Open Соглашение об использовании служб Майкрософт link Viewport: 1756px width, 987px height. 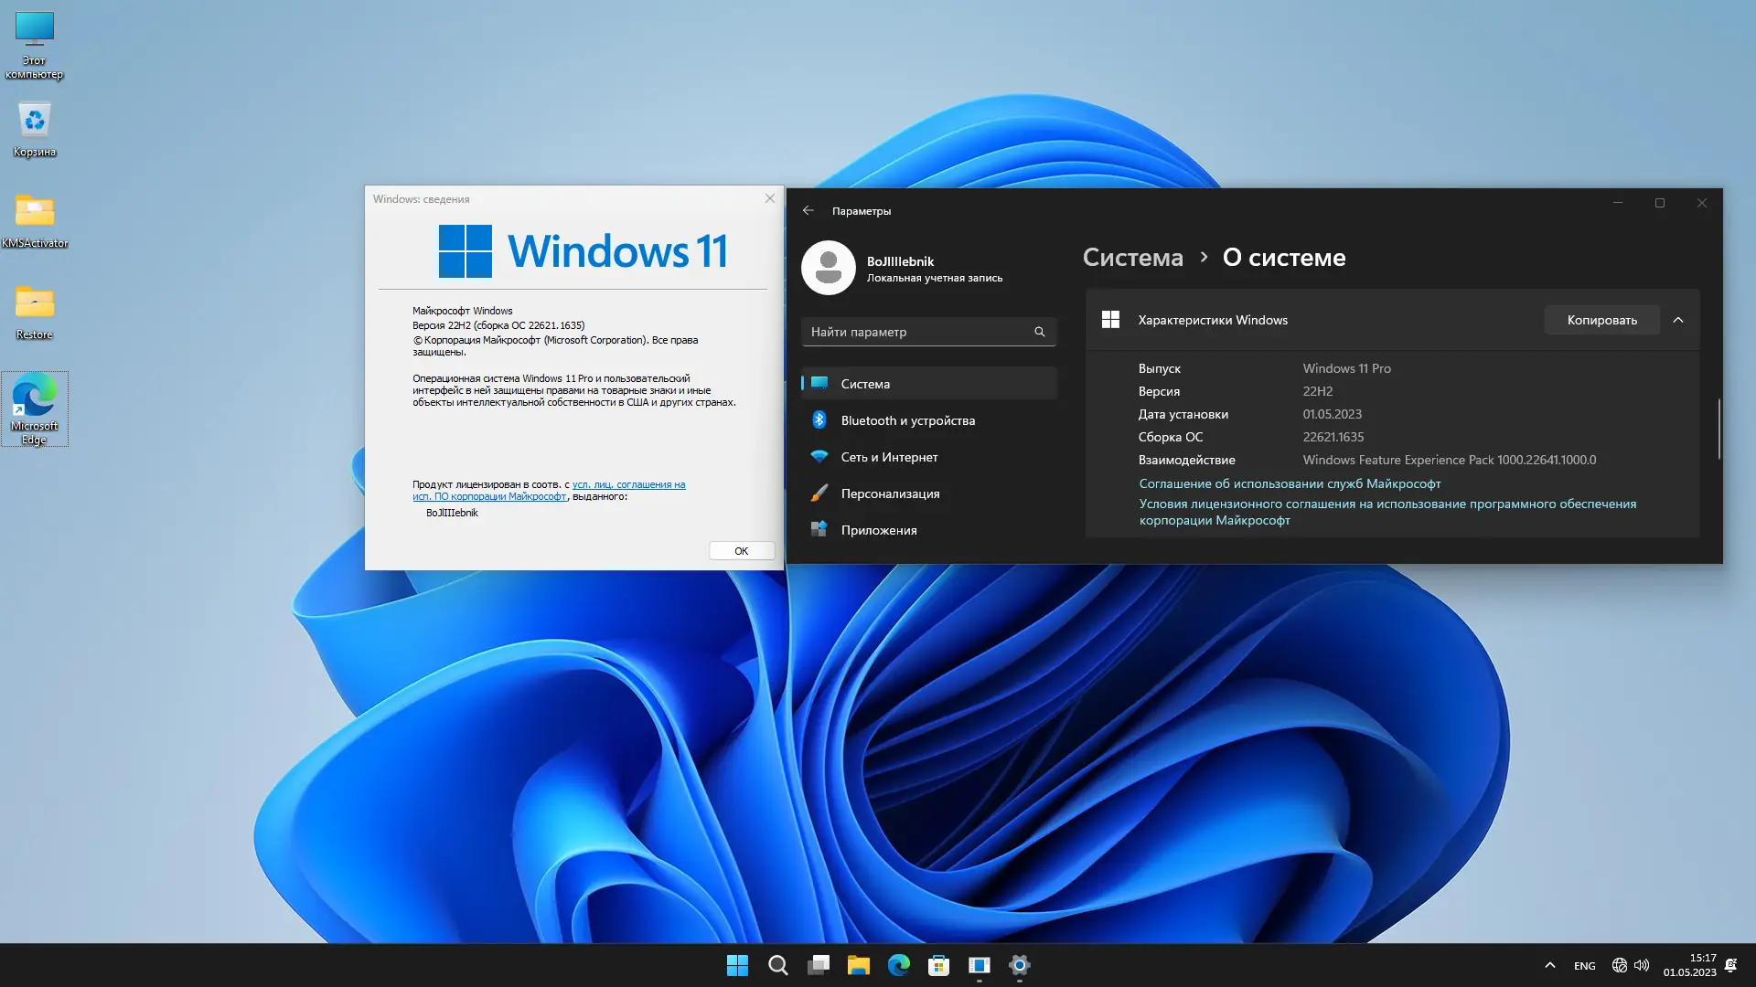coord(1290,483)
